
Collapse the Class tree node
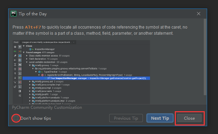[24, 46]
